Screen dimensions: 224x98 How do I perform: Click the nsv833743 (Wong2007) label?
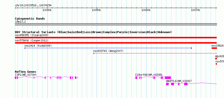pos(108,51)
